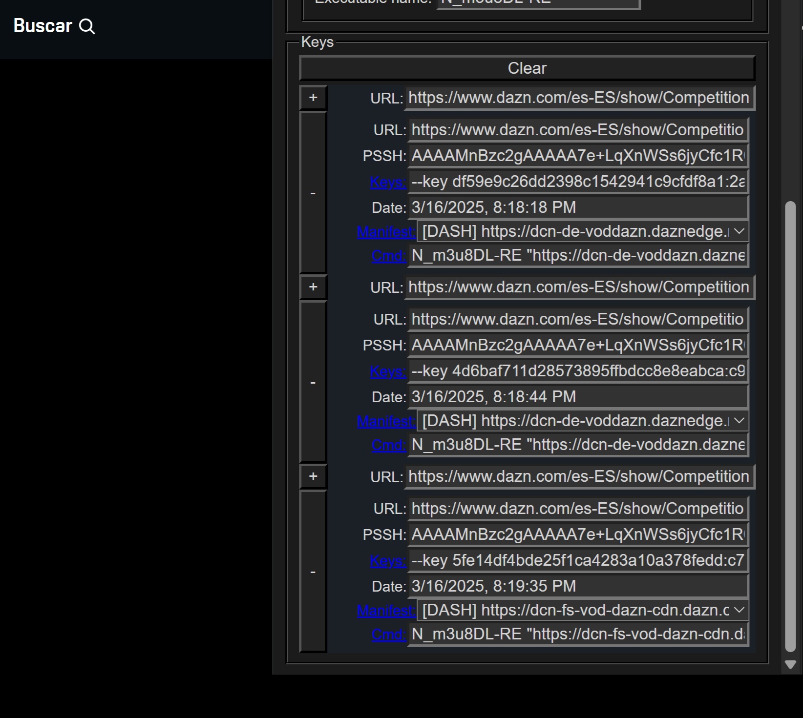The height and width of the screenshot is (718, 803).
Task: Focus the PSSH field in the 8:18:18 PM entry
Action: (x=578, y=156)
